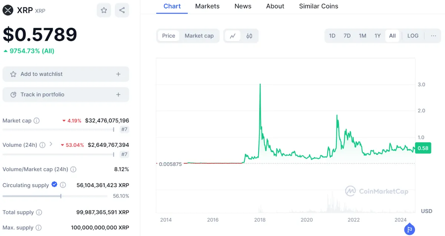Click plus sign on Track in portfolio
Image resolution: width=445 pixels, height=236 pixels.
[118, 94]
